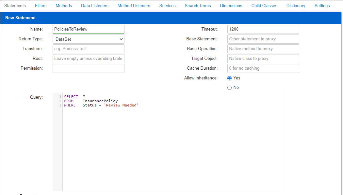Go to the Data Listeners tab
The image size is (343, 195).
tap(95, 6)
